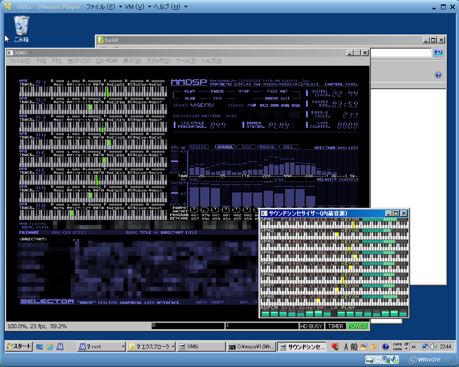
Task: Click the PANPOT knob above keycode 054
Action: [x=215, y=210]
